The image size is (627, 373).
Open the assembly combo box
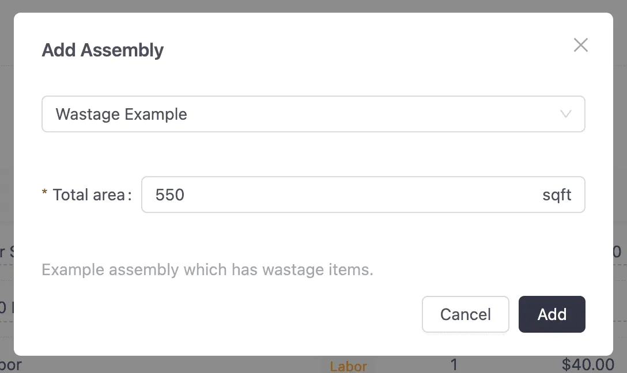coord(313,114)
